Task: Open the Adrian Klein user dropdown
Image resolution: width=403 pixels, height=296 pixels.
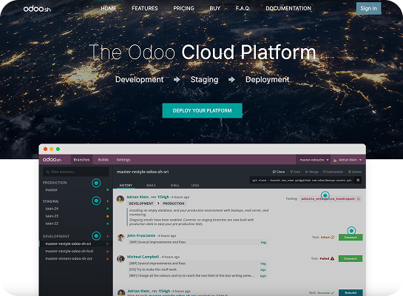Action: (x=348, y=160)
